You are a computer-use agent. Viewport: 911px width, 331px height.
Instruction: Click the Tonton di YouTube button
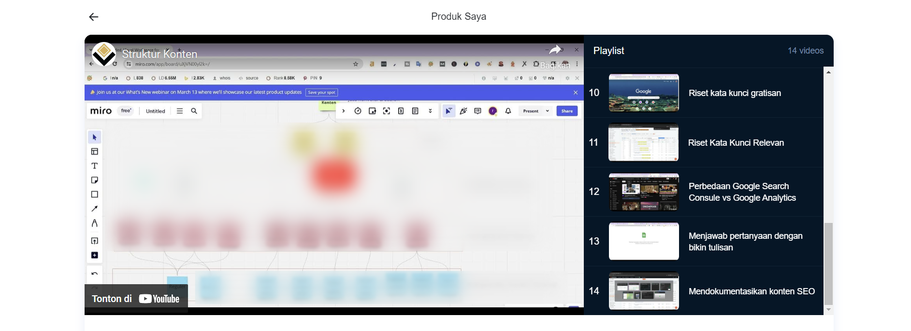click(136, 299)
